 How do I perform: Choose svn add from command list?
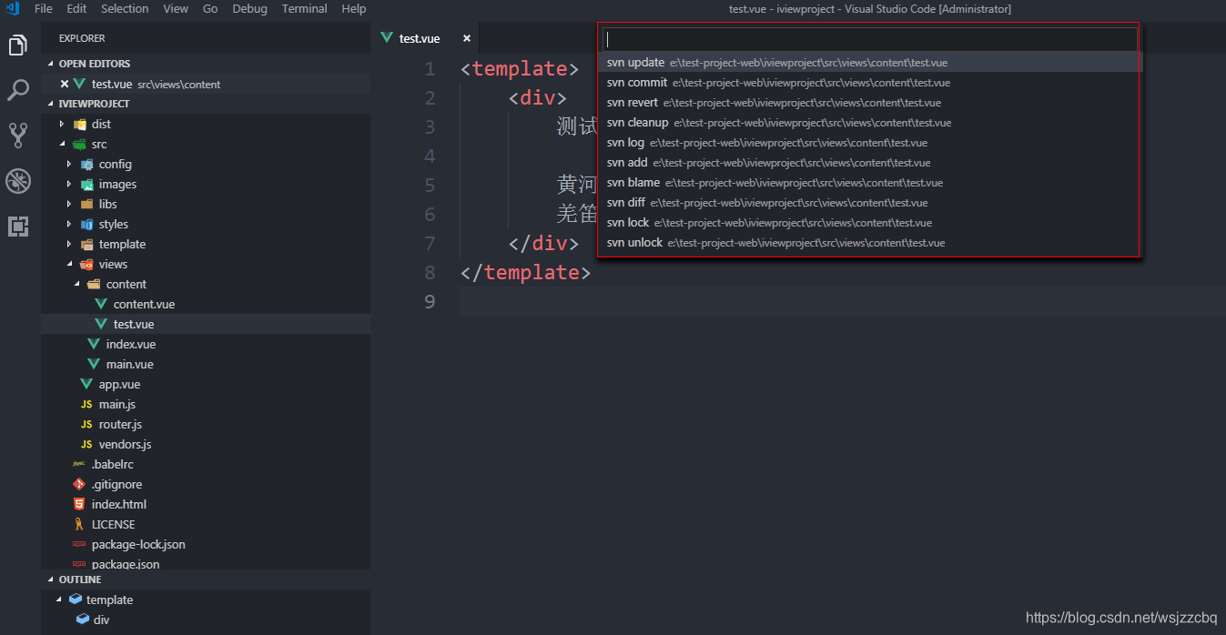pyautogui.click(x=871, y=163)
